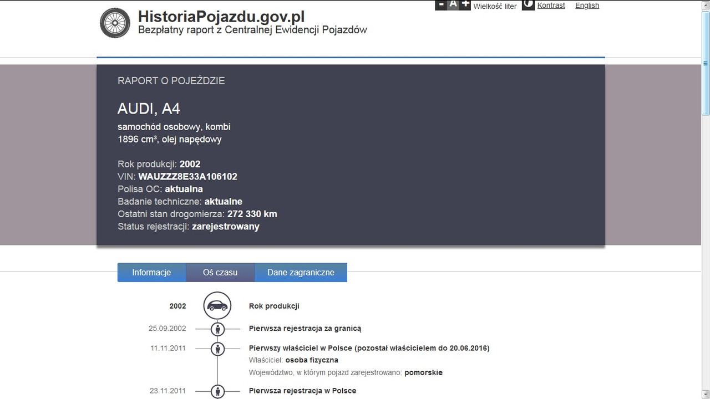Increase font size with plus button
The image size is (710, 399).
[x=465, y=4]
